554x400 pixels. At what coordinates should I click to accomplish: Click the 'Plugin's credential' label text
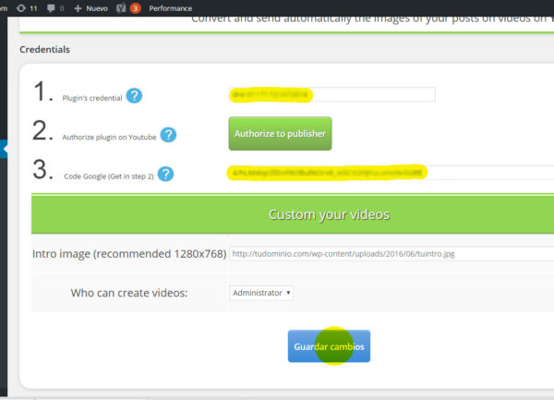[x=92, y=98]
